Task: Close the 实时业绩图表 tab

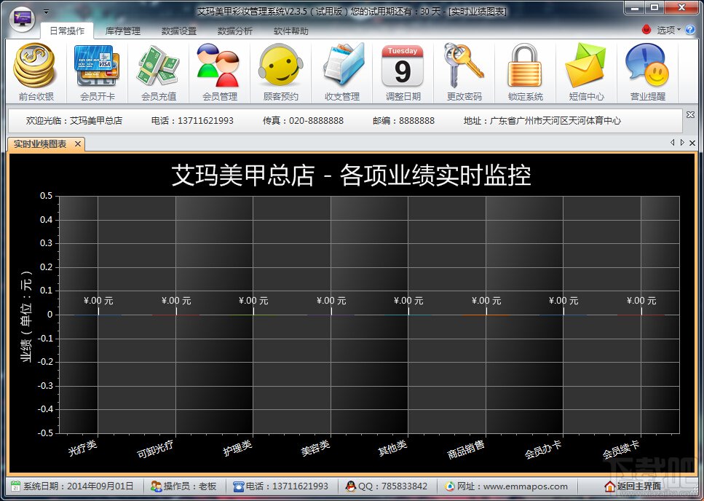Action: (78, 144)
